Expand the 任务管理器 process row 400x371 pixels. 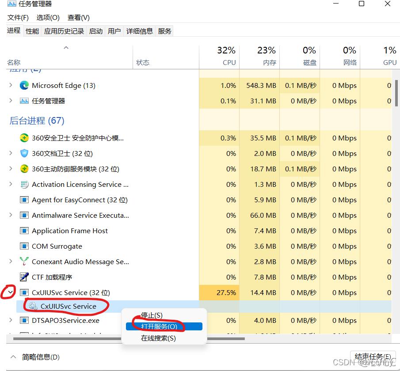[11, 101]
